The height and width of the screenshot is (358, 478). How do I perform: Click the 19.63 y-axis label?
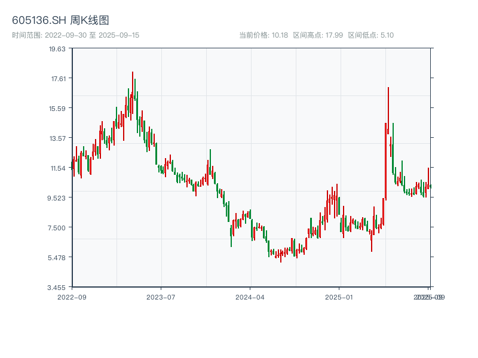[57, 49]
